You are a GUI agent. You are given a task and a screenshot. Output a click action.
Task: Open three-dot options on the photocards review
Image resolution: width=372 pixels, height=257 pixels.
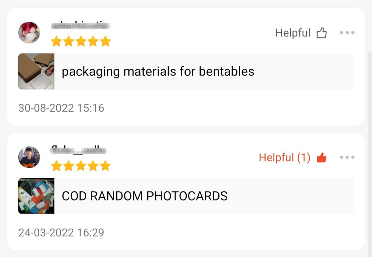click(x=347, y=157)
